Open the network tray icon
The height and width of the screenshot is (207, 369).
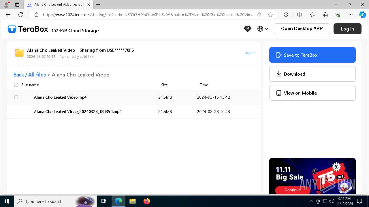(325, 201)
